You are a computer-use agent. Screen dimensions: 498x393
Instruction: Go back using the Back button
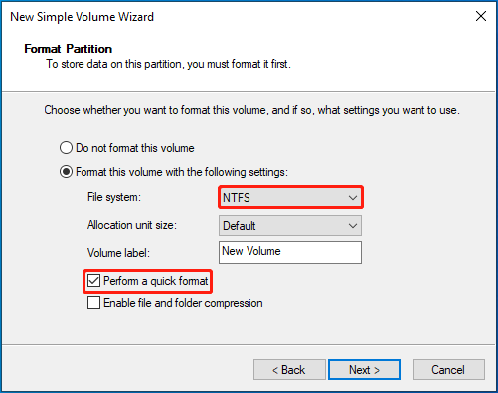pos(289,370)
